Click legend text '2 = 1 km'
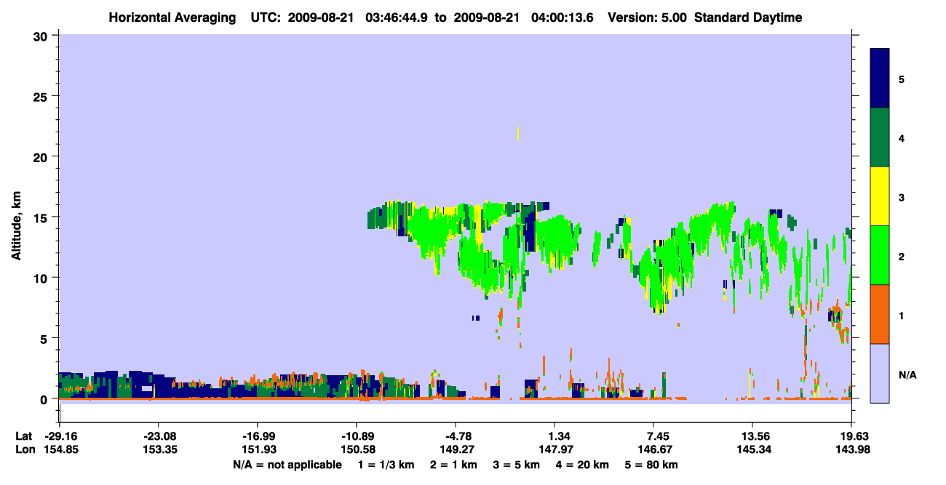Image resolution: width=946 pixels, height=485 pixels. point(454,465)
